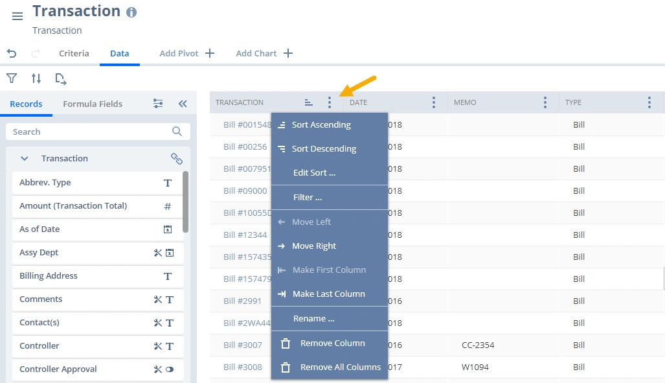Screen dimensions: 665x383
Task: Click the Search fields input box
Action: [91, 132]
